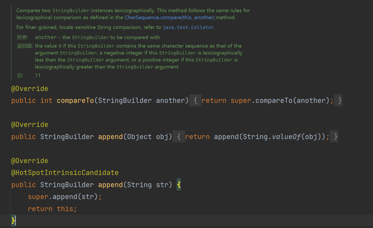This screenshot has height=228, width=373.
Task: Click the since-version value '11' in docs
Action: tap(38, 75)
